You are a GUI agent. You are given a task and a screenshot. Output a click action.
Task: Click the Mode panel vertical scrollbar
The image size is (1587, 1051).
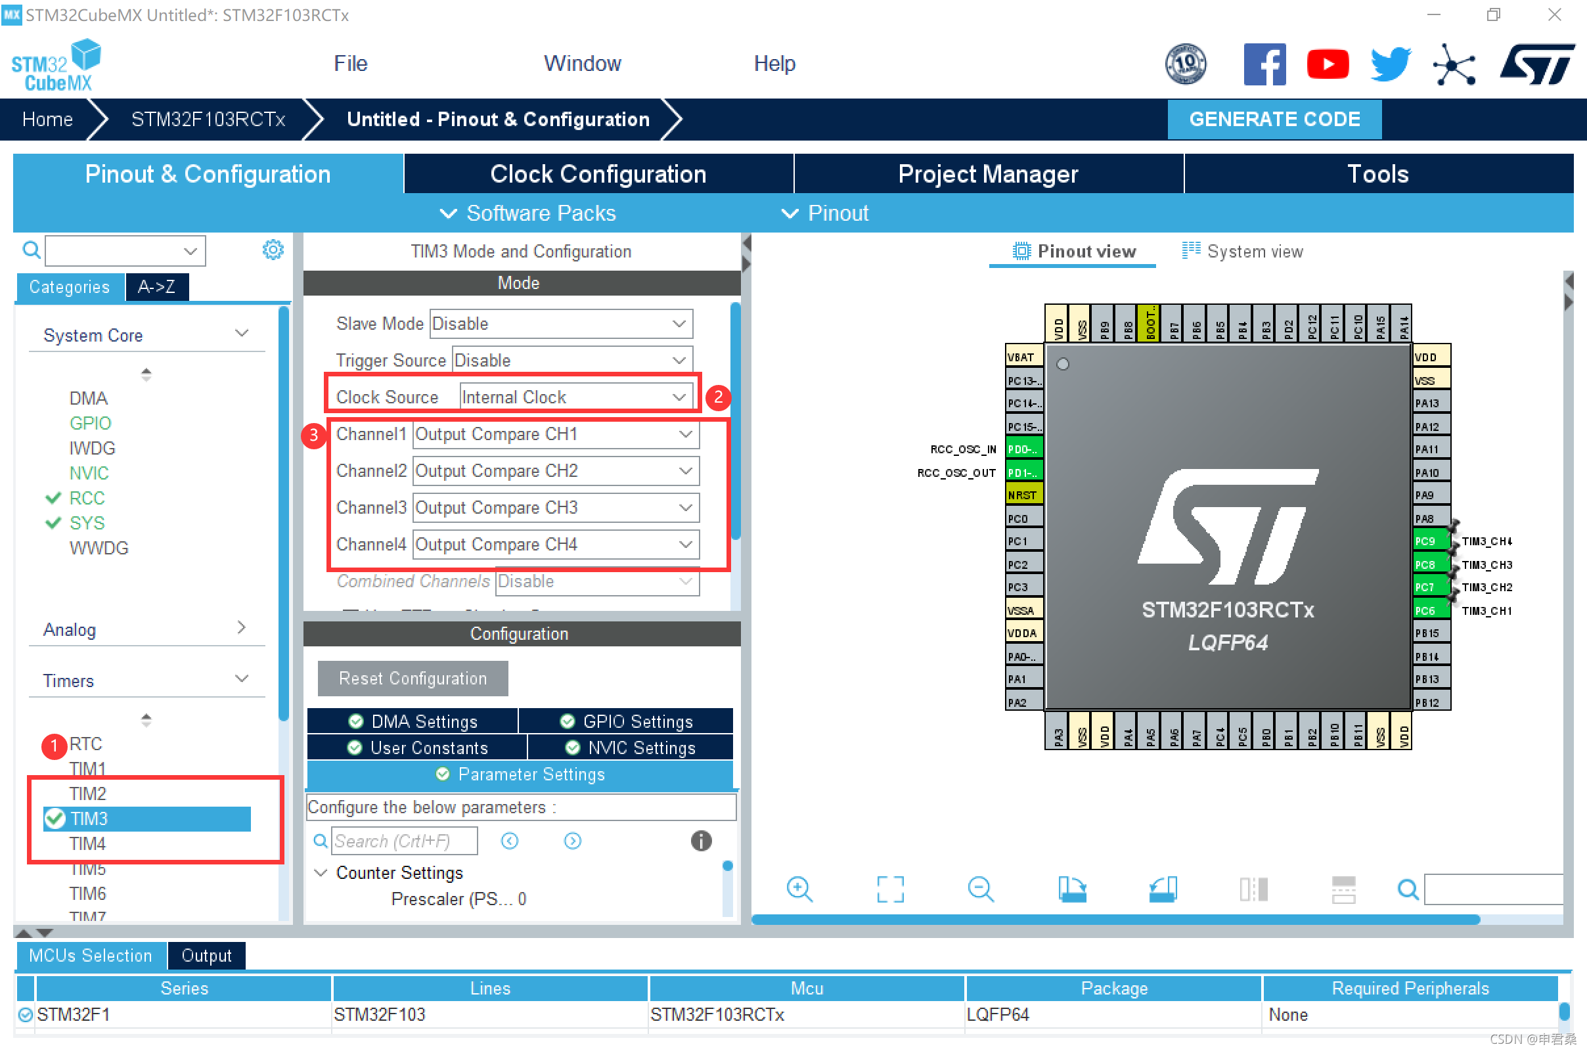(735, 421)
